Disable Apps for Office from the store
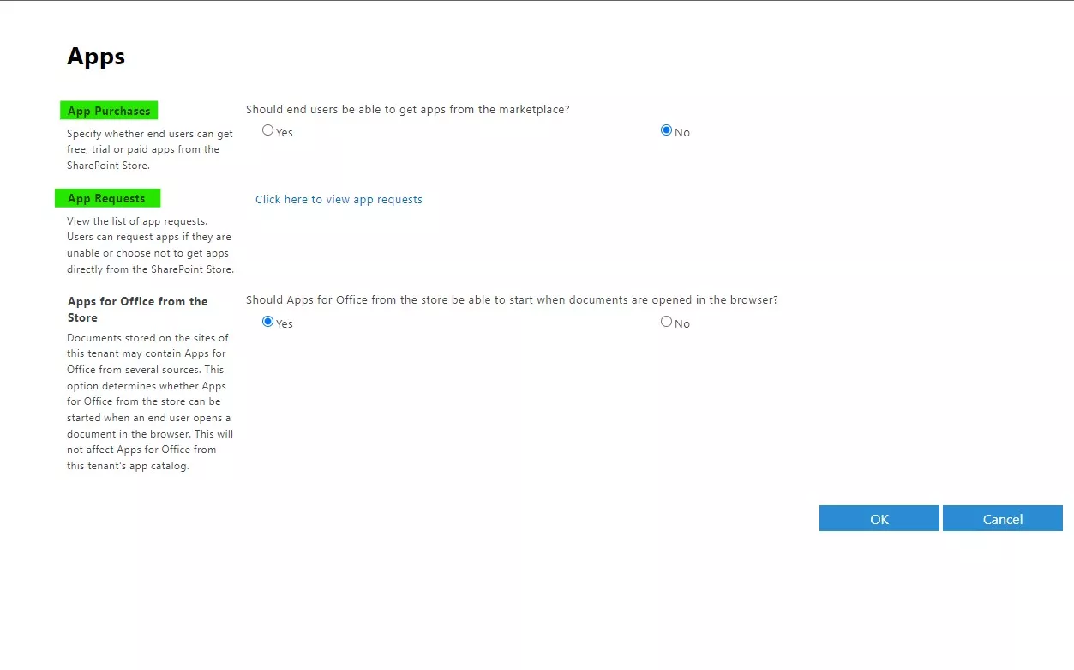This screenshot has width=1074, height=670. (x=666, y=321)
